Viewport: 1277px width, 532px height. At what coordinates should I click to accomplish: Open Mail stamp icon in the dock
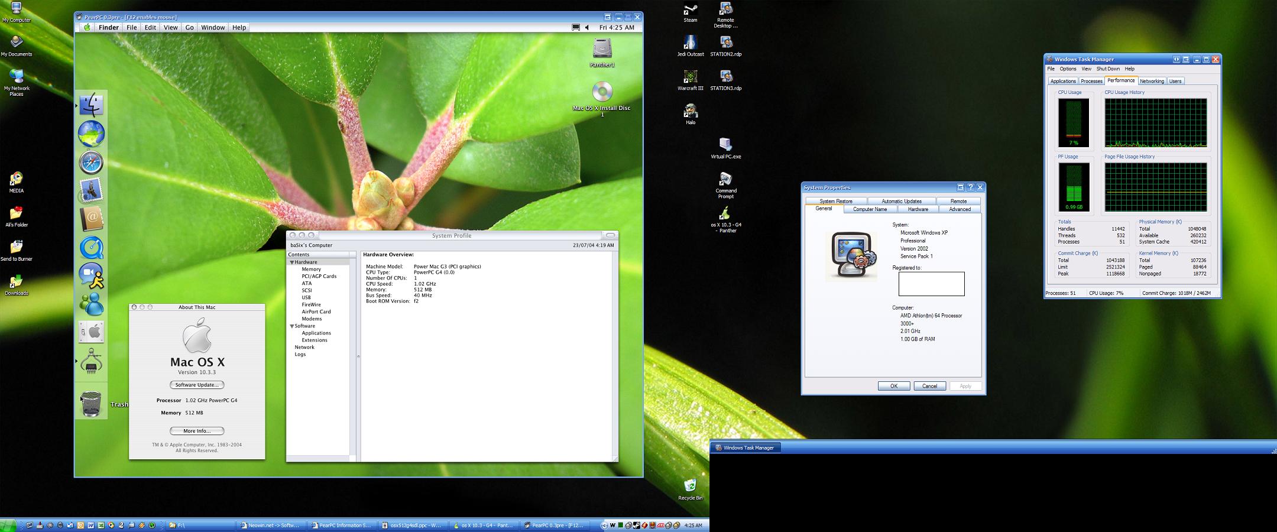tap(92, 191)
